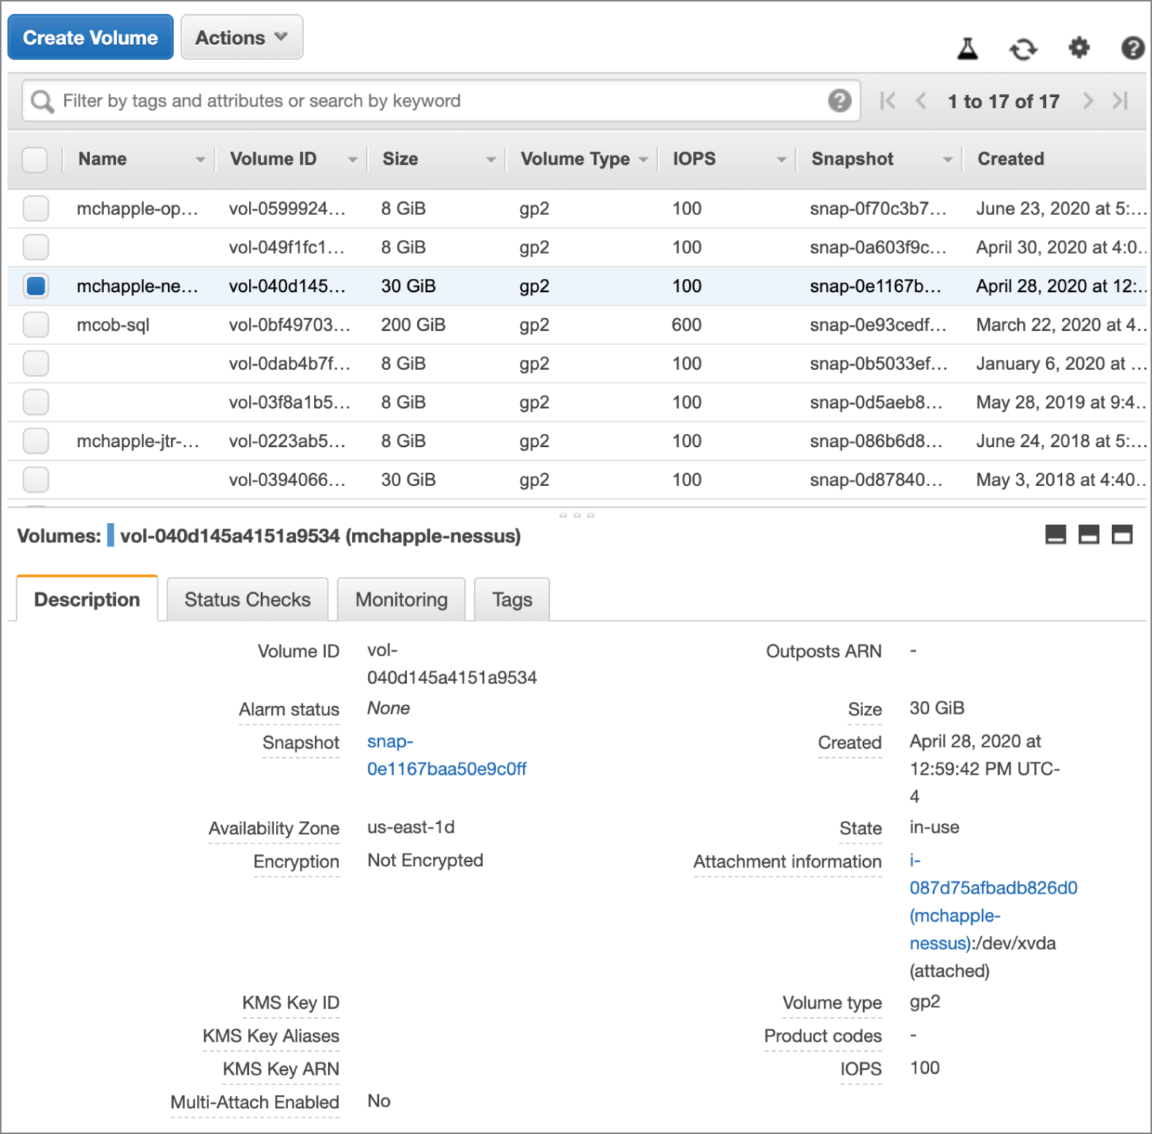This screenshot has width=1152, height=1134.
Task: Open the Name column sort arrow
Action: pos(200,160)
